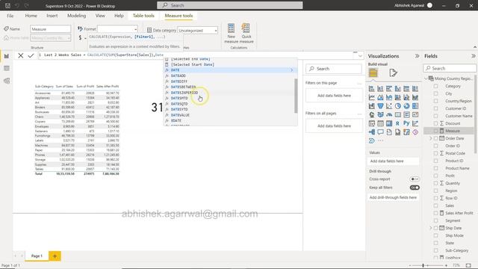Check the Category field checkbox

pos(435,86)
